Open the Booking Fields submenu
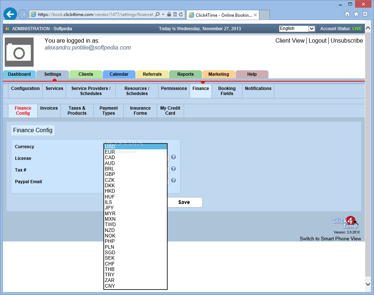This screenshot has width=374, height=295. coord(227,91)
